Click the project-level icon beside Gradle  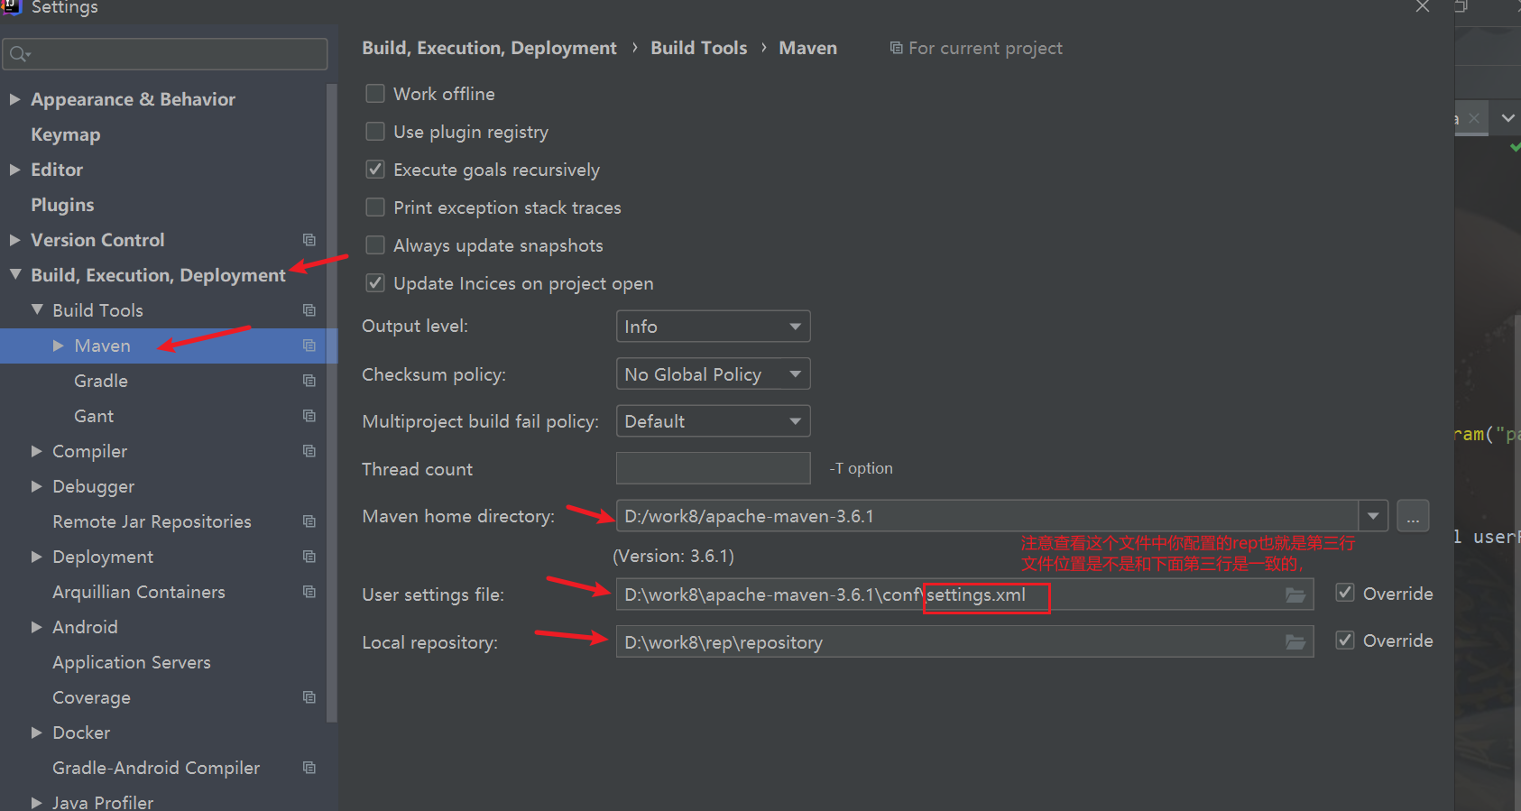click(x=309, y=381)
